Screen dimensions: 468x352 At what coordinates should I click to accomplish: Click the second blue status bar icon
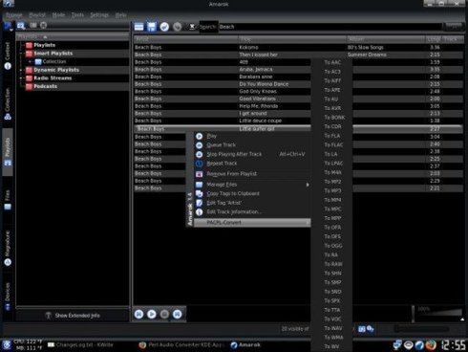(371, 329)
